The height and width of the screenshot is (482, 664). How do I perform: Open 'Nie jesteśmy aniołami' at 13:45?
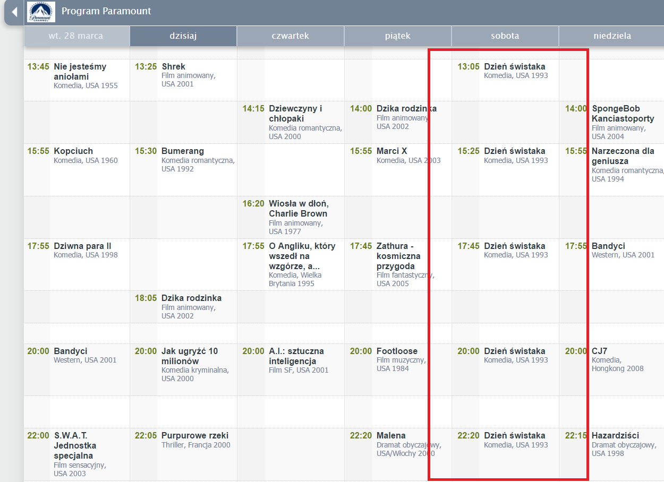point(80,72)
